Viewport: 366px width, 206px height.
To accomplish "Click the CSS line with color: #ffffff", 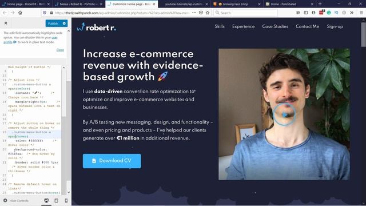I will (x=29, y=141).
